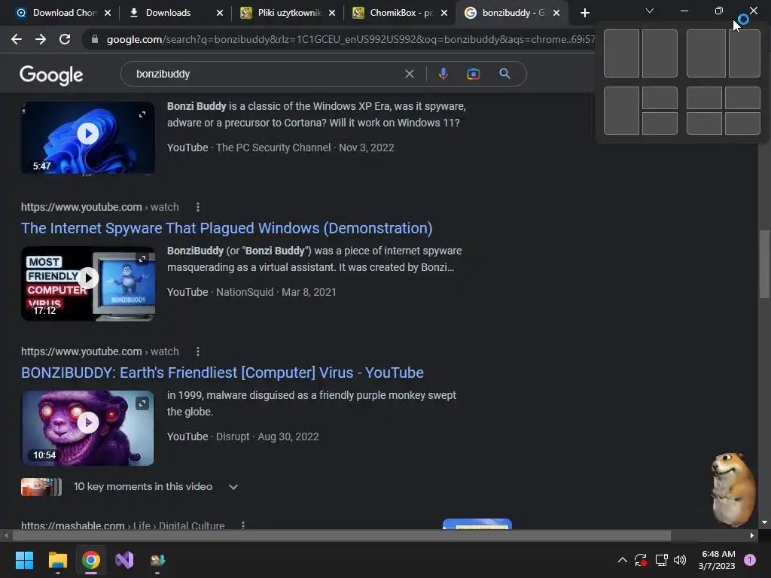The image size is (771, 578).
Task: Start voice search with the microphone icon
Action: [x=443, y=74]
